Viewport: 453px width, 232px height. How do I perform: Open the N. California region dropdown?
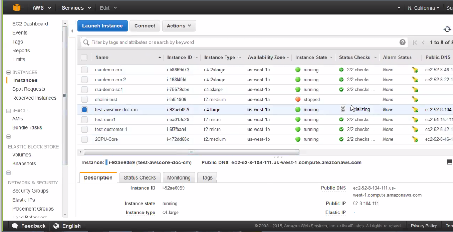[x=423, y=8]
